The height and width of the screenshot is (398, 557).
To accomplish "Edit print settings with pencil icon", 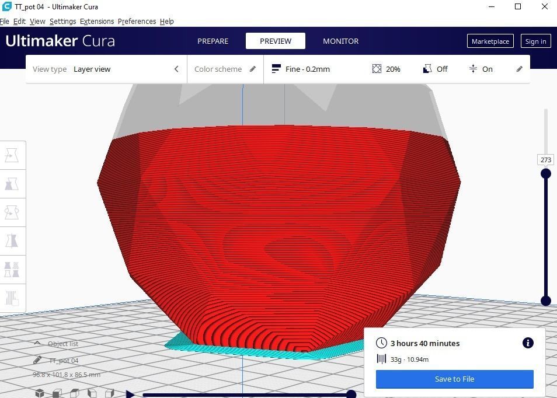I will tap(520, 69).
